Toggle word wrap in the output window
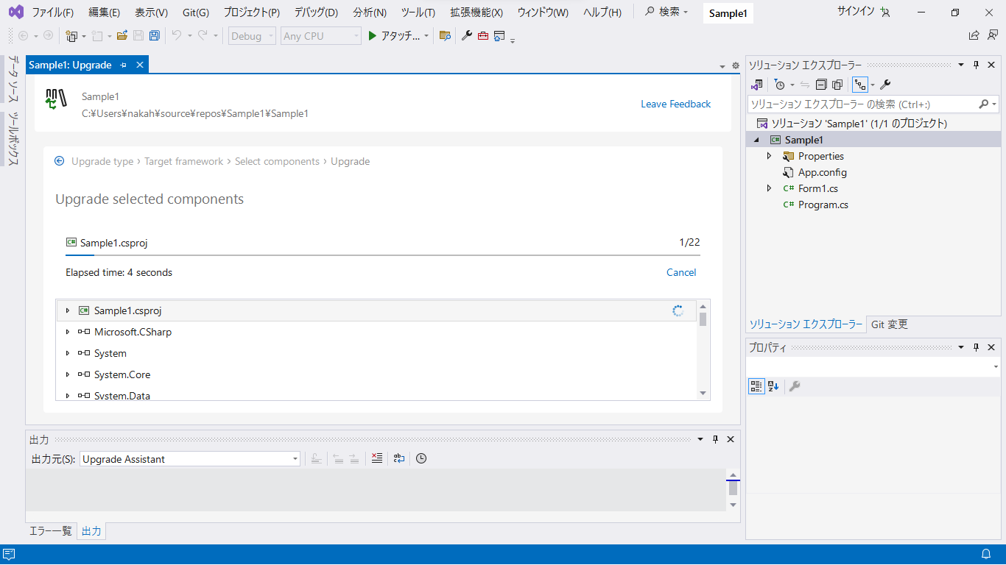The width and height of the screenshot is (1006, 565). tap(399, 458)
